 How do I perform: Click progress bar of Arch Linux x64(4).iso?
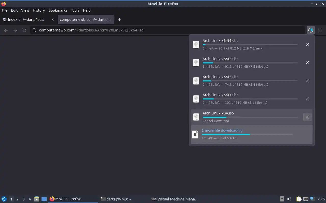tap(250, 45)
